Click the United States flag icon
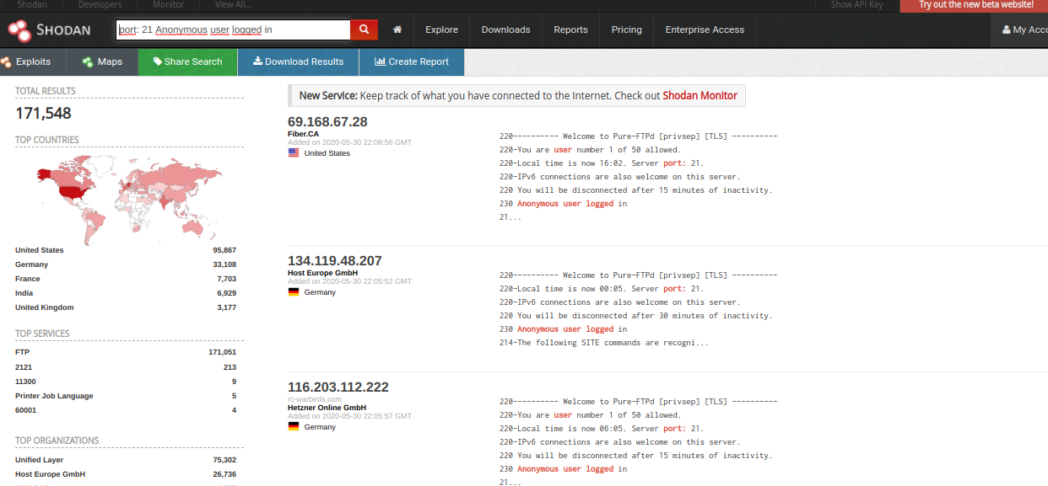 pos(294,153)
